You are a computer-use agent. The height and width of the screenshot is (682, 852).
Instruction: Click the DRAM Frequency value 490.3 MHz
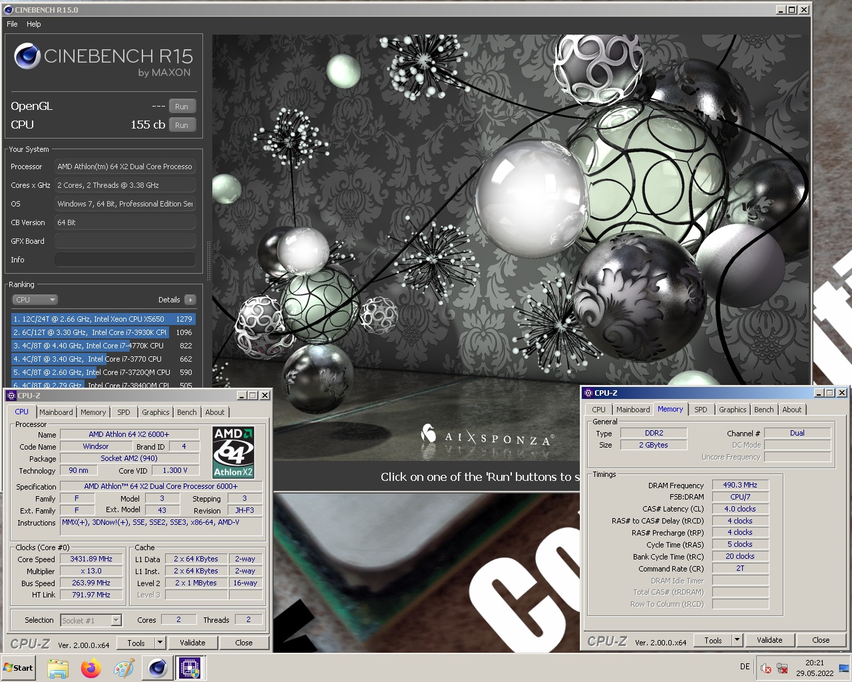(x=740, y=486)
